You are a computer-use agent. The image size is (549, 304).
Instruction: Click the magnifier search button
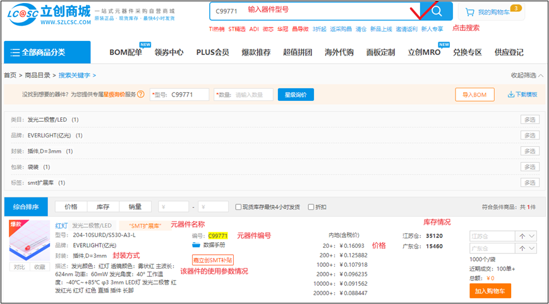(437, 11)
